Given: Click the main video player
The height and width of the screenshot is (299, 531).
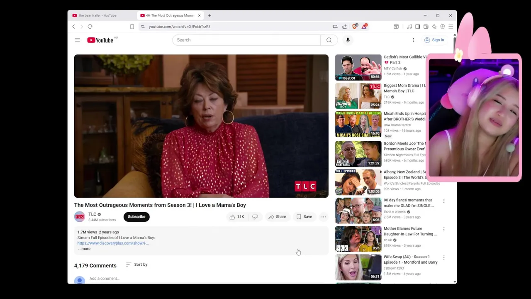Looking at the screenshot, I should [201, 126].
